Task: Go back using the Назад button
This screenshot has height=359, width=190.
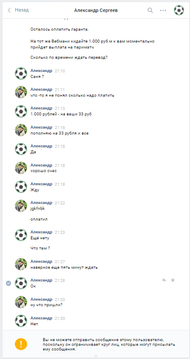Action: [22, 10]
